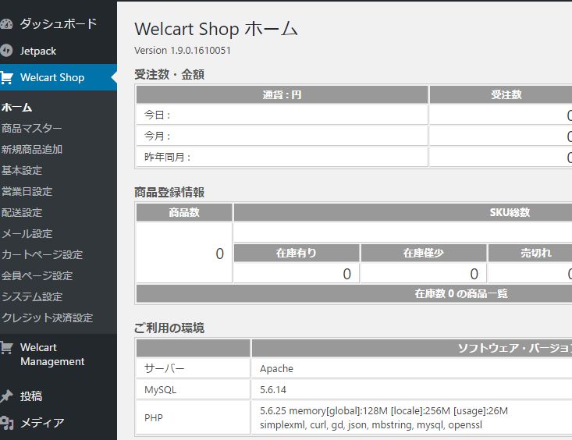Image resolution: width=572 pixels, height=440 pixels.
Task: Click the 昨年同月 : row label
Action: pyautogui.click(x=168, y=158)
